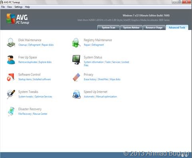Image resolution: width=192 pixels, height=158 pixels.
Task: Open the Settings menu
Action: pyautogui.click(x=18, y=7)
